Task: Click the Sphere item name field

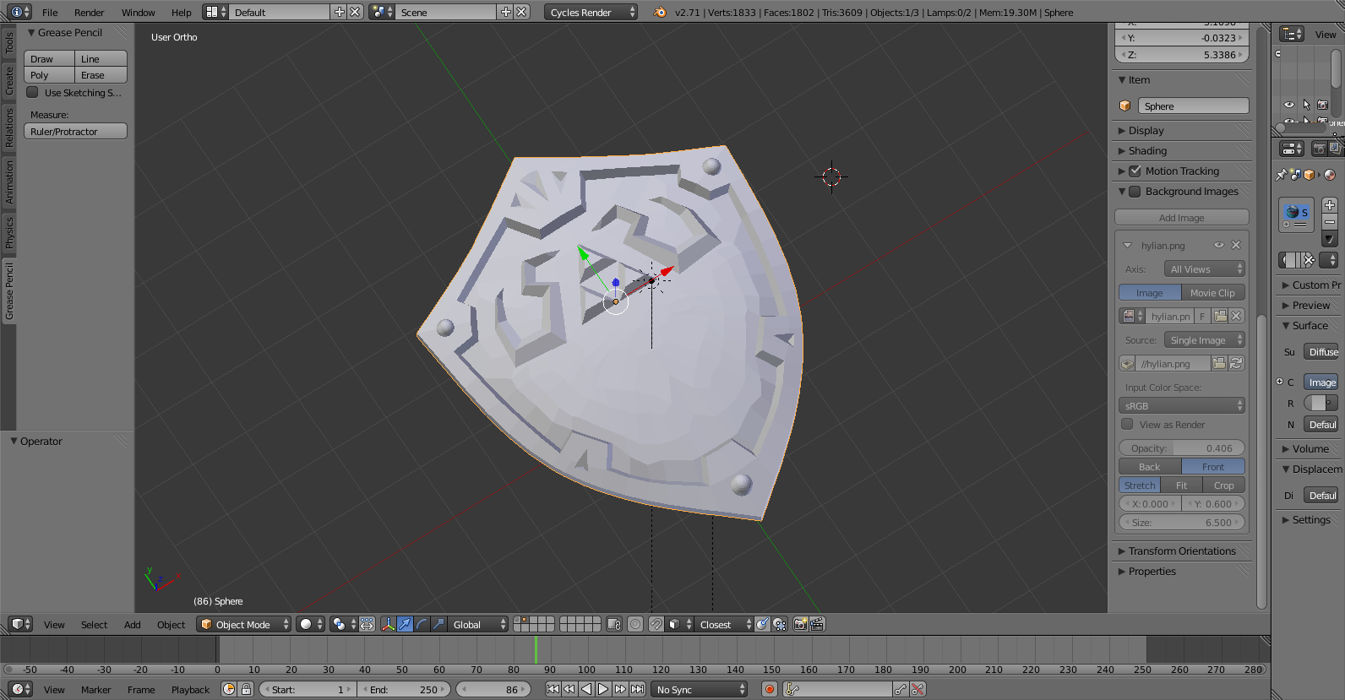Action: (x=1193, y=106)
